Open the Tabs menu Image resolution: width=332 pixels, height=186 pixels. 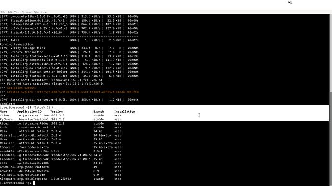pyautogui.click(x=37, y=12)
